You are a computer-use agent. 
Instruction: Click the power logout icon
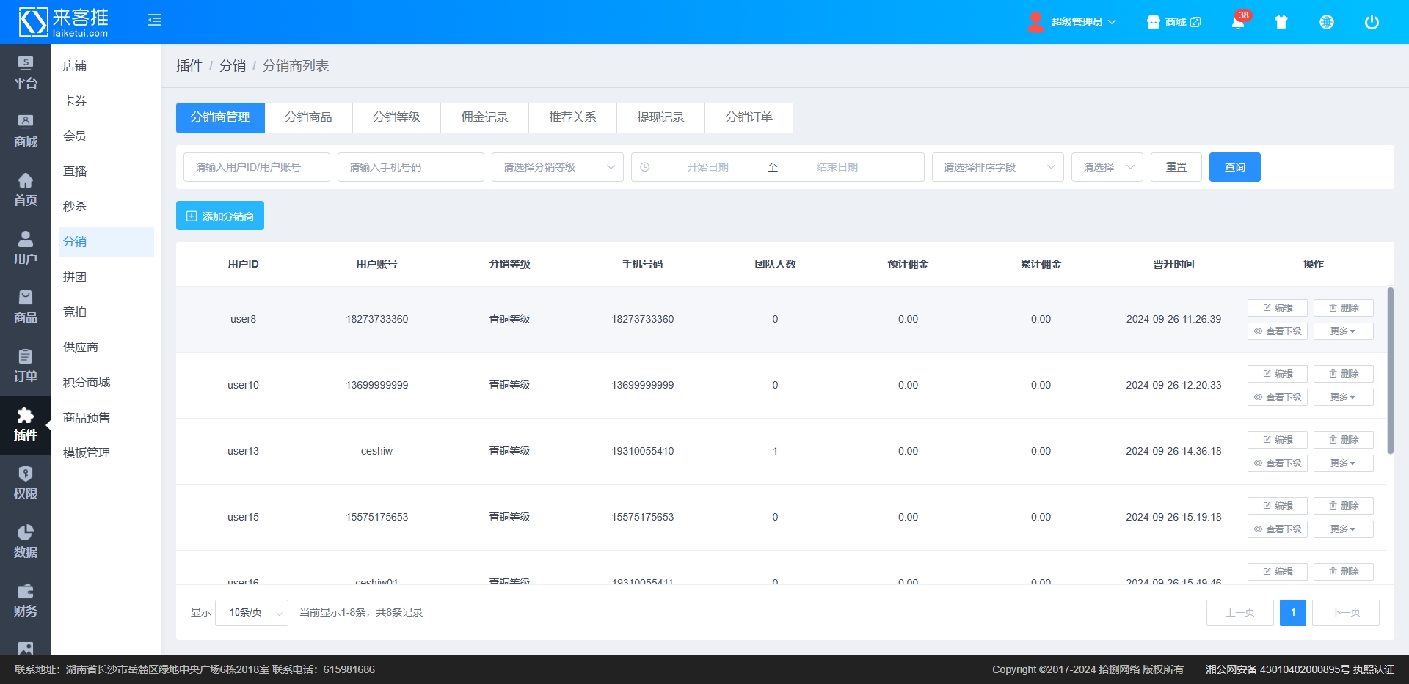tap(1372, 22)
